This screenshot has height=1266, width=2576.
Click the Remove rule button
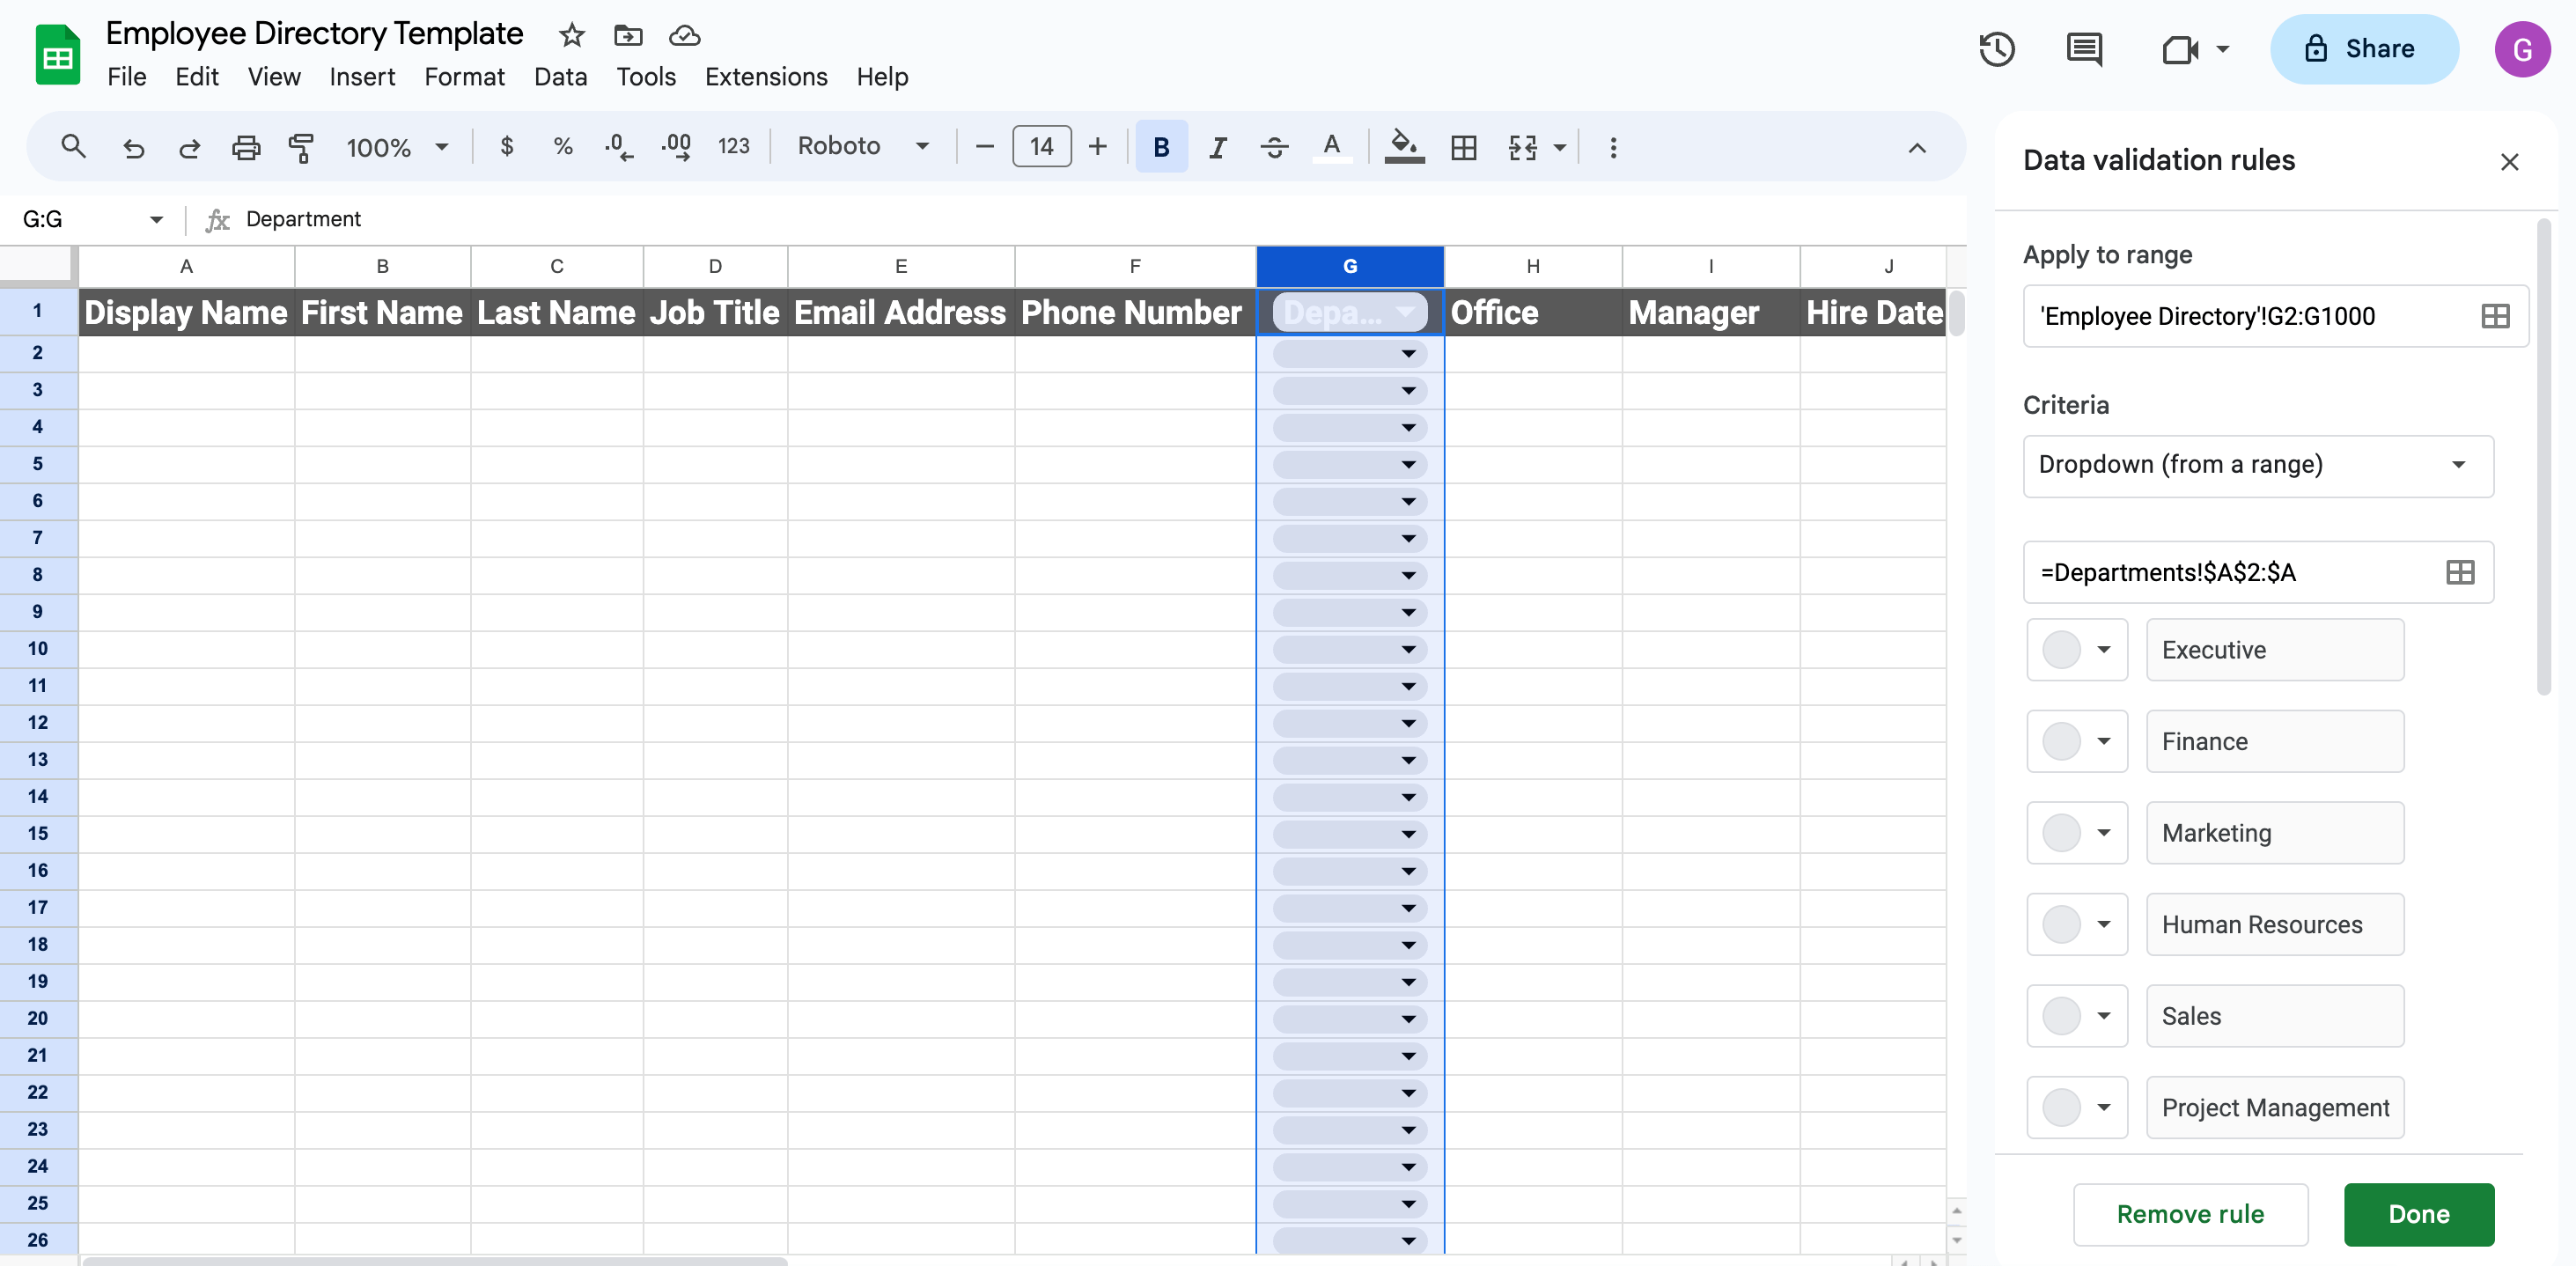(2191, 1215)
